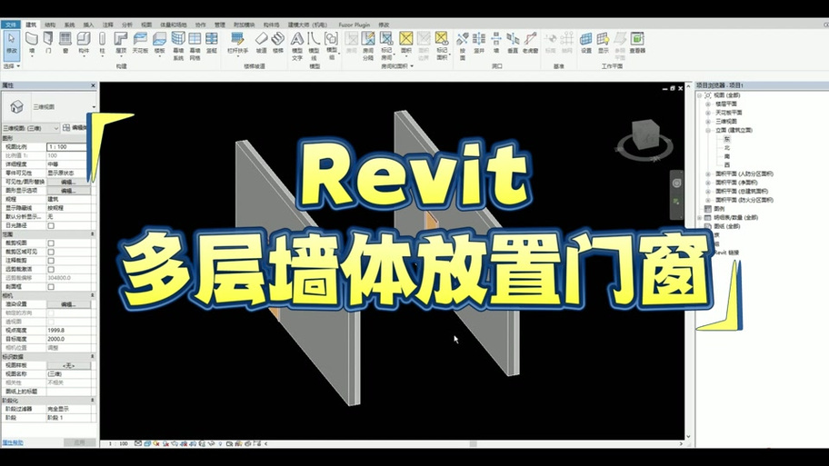Pick the Window (窗) tool
Viewport: 829px width, 466px height.
[x=65, y=43]
